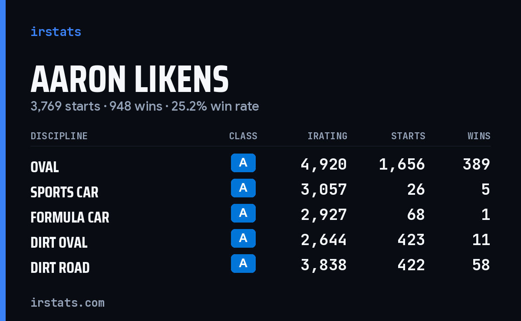Select the DIRT ROAD discipline label
This screenshot has height=321, width=521.
point(60,268)
